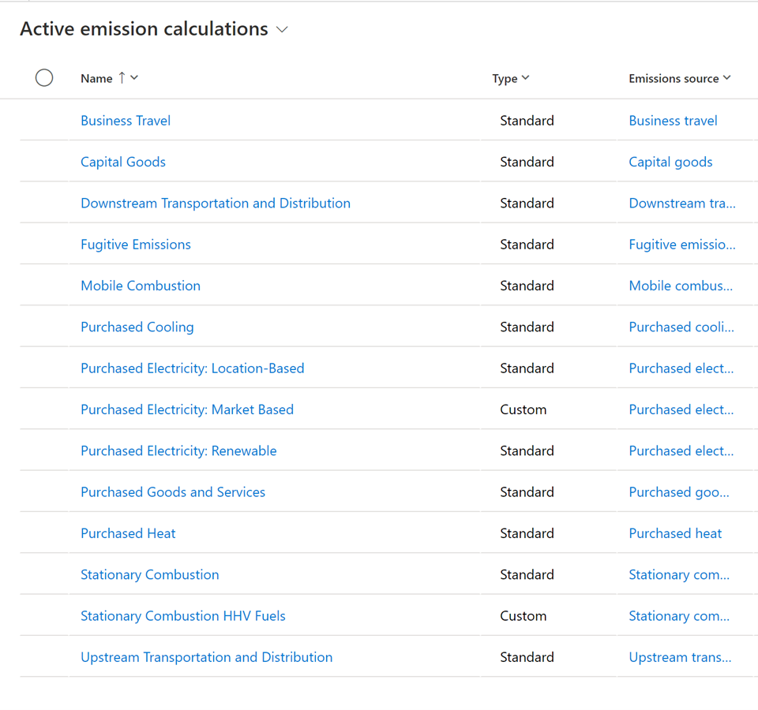The width and height of the screenshot is (758, 710).
Task: Open the Emissions source column dropdown
Action: click(726, 78)
